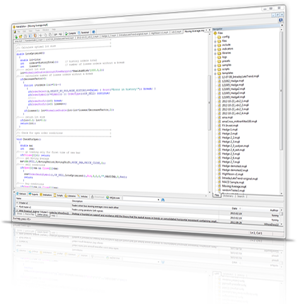Screen dimensions: 298x304
Task: Switch to the Files tab in Navigator
Action: (x=217, y=196)
